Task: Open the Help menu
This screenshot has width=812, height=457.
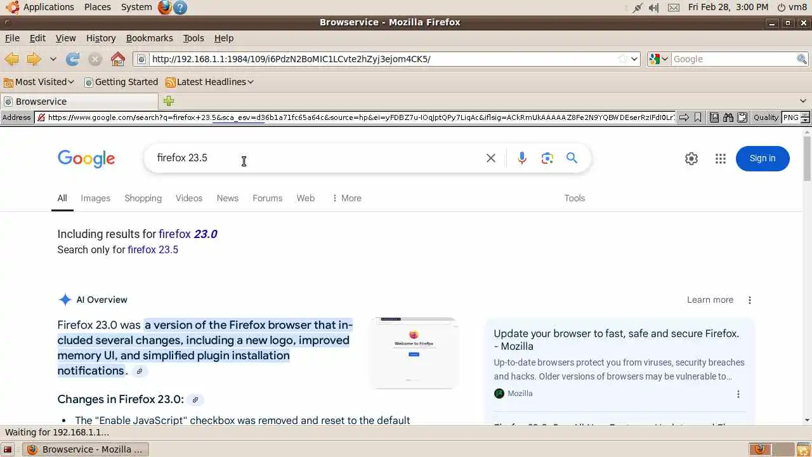Action: pos(224,38)
